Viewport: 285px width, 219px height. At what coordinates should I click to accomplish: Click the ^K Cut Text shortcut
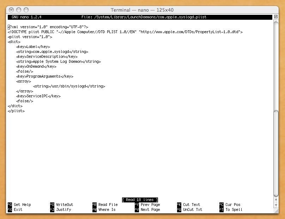click(189, 205)
